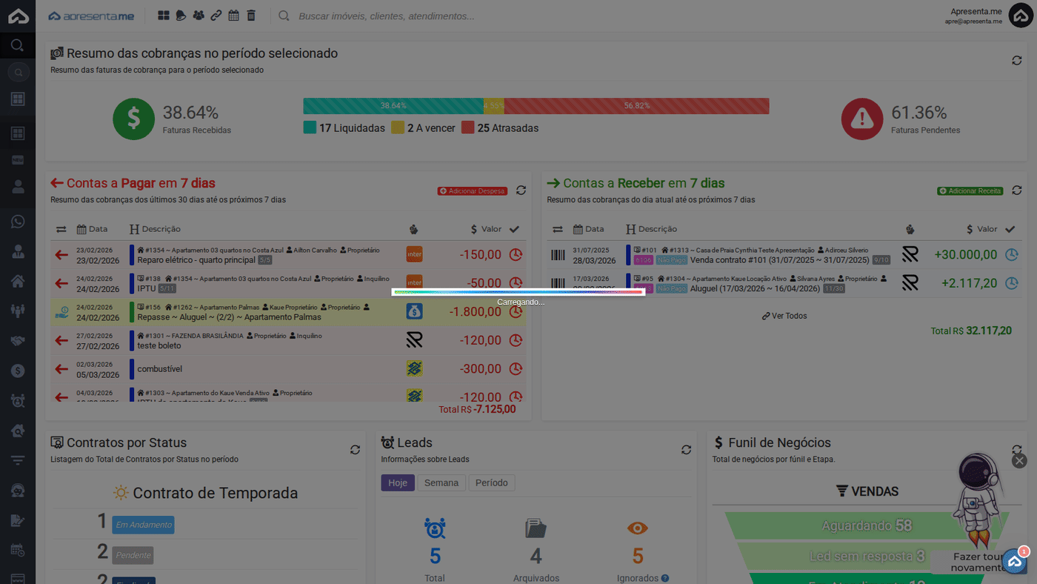The height and width of the screenshot is (584, 1037).
Task: Click the house icon in left sidebar
Action: click(18, 281)
